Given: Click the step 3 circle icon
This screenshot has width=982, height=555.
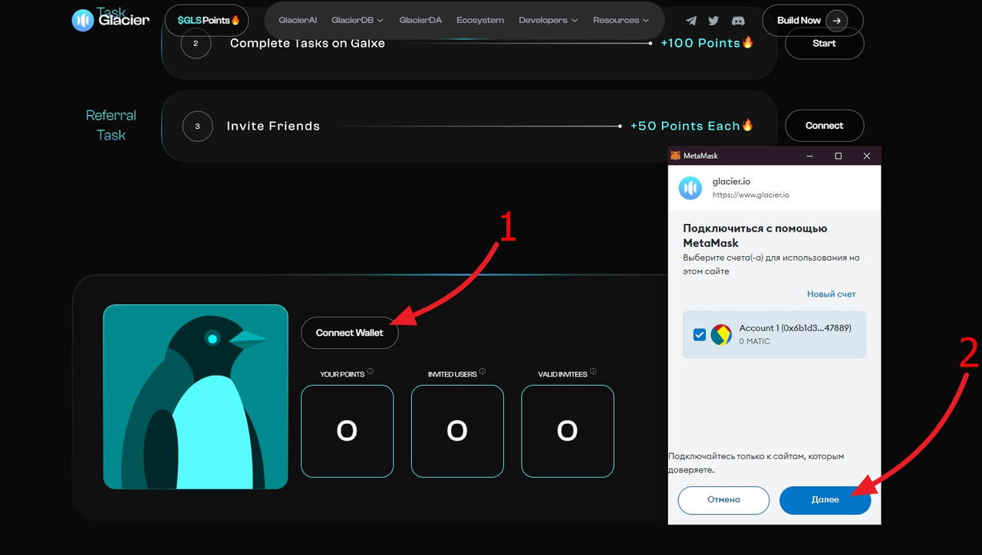Looking at the screenshot, I should click(198, 126).
